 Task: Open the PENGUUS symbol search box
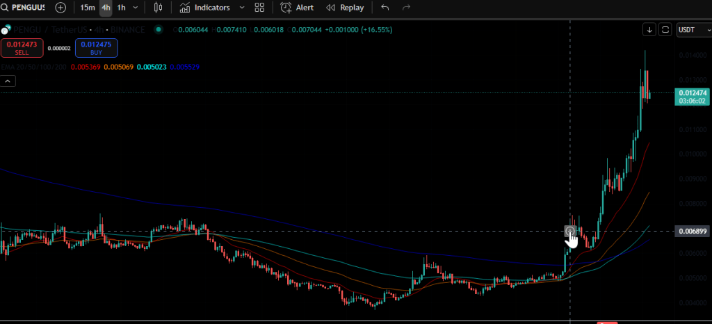click(x=23, y=8)
